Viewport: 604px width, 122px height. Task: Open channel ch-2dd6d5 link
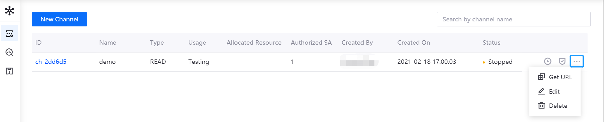(x=51, y=62)
